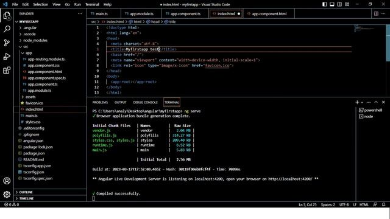Expand the Timeline section
Screen dimensions: 390x219
pyautogui.click(x=51, y=198)
